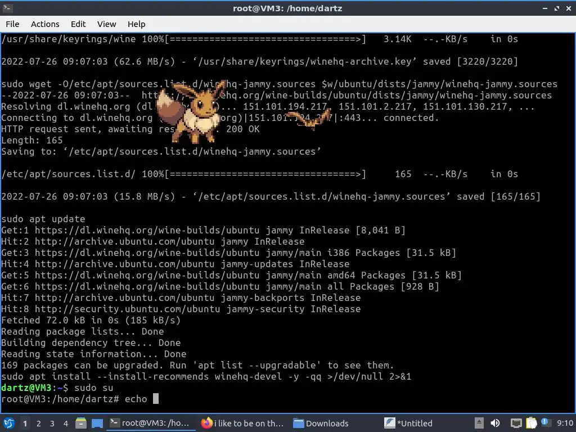
Task: Click the terminal command line after echo
Action: [155, 399]
